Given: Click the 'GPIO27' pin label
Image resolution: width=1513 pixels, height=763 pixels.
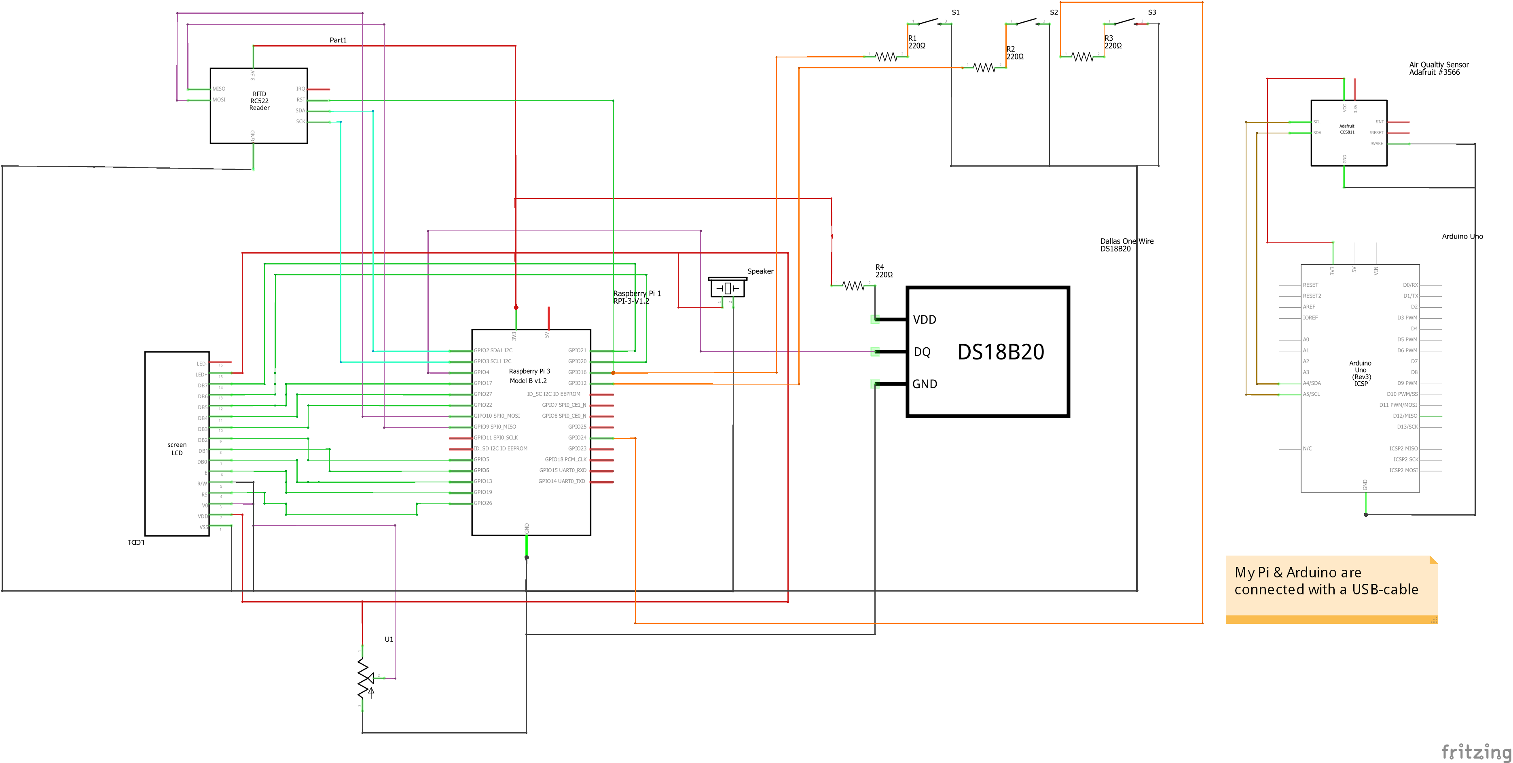Looking at the screenshot, I should (483, 394).
